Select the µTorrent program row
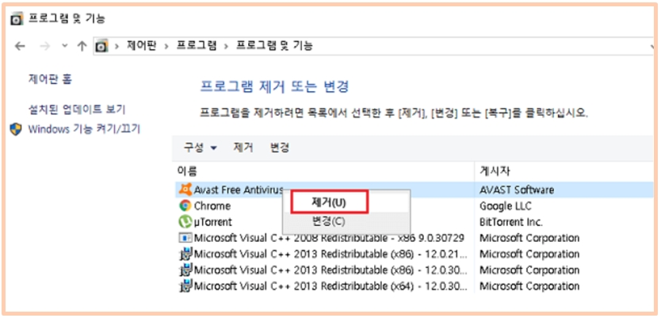 point(413,222)
